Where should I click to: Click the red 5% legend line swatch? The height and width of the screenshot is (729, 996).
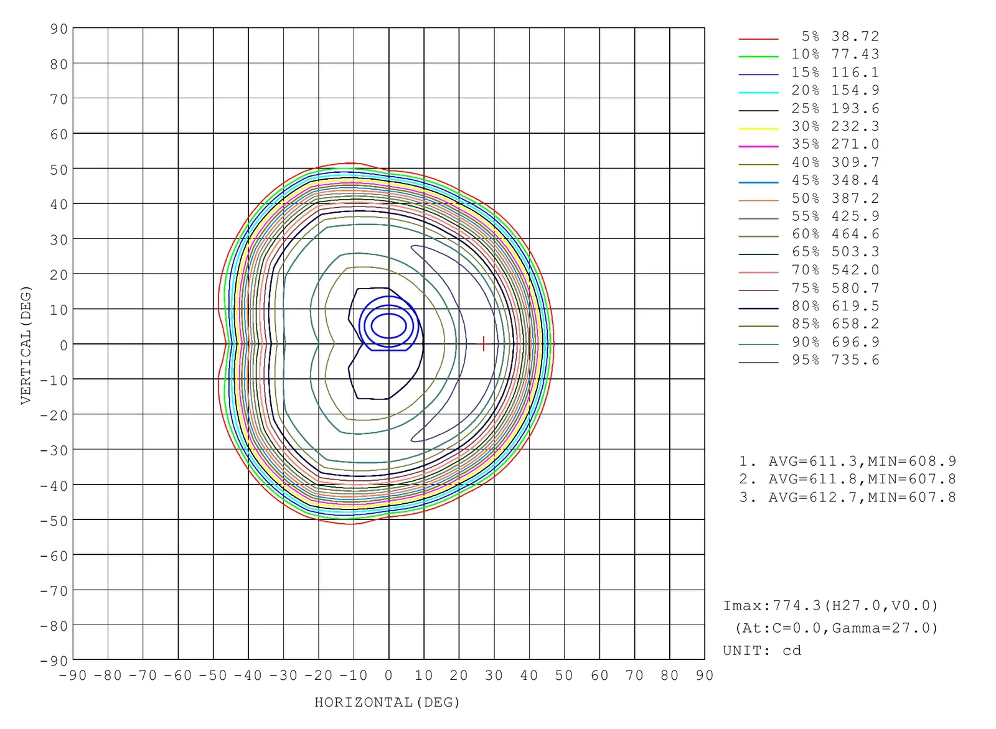[758, 39]
